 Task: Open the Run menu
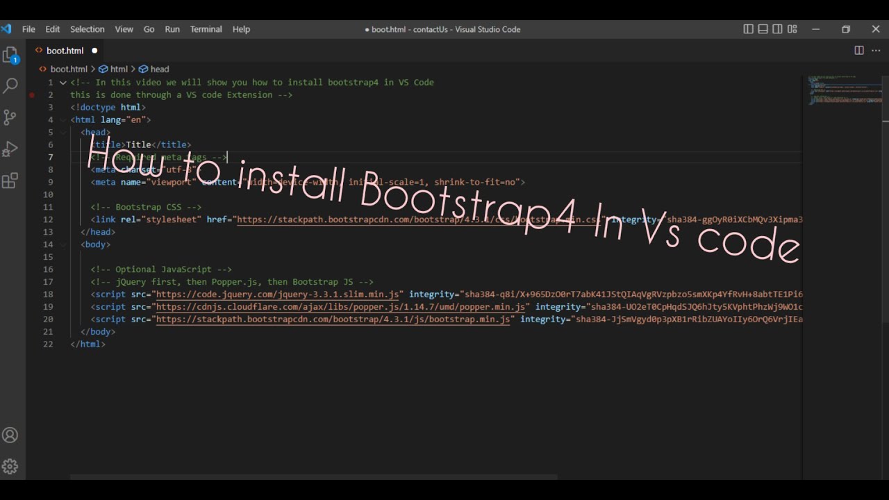(172, 29)
